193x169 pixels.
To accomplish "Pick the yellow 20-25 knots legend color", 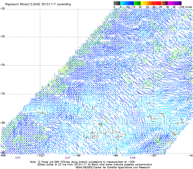I will 144,3.
